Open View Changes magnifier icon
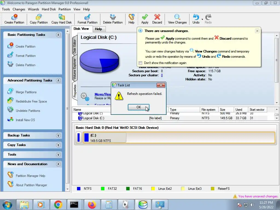Viewport: 280px width, 210px height. click(x=177, y=17)
